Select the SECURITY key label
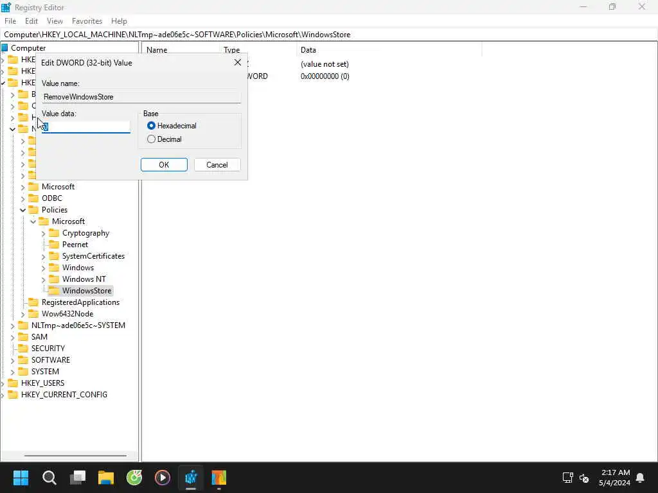658x493 pixels. [x=48, y=349]
